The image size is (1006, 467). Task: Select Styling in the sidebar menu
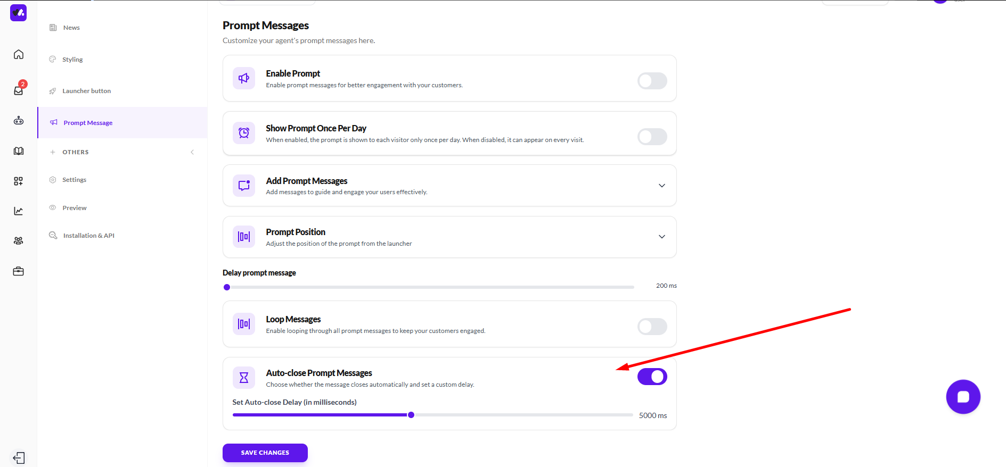point(72,60)
